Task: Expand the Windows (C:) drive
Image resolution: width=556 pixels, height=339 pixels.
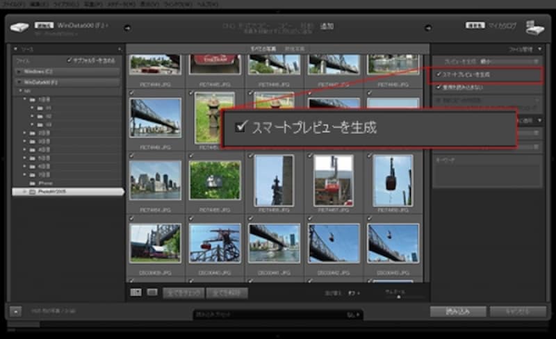Action: [x=19, y=72]
